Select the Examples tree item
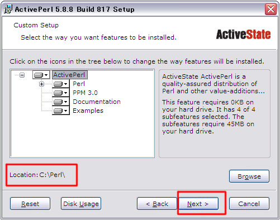Image resolution: width=280 pixels, height=220 pixels. click(88, 111)
